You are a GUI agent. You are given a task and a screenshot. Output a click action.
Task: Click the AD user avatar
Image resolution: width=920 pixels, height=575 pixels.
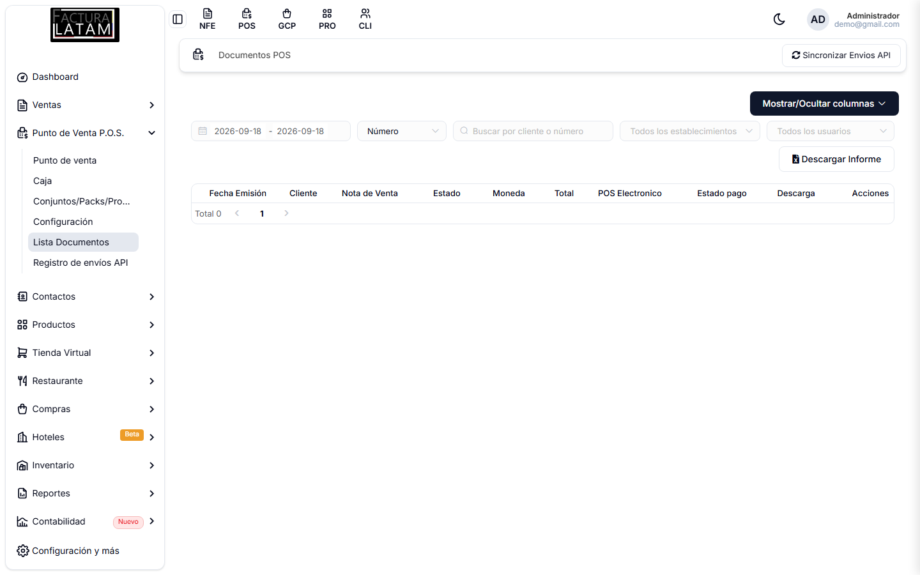click(818, 20)
